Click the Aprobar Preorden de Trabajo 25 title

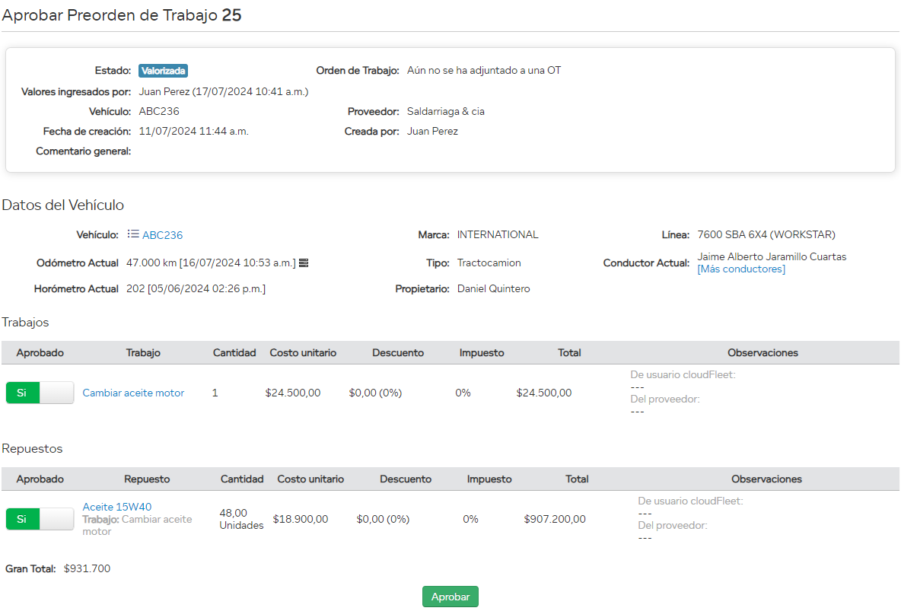tap(122, 15)
